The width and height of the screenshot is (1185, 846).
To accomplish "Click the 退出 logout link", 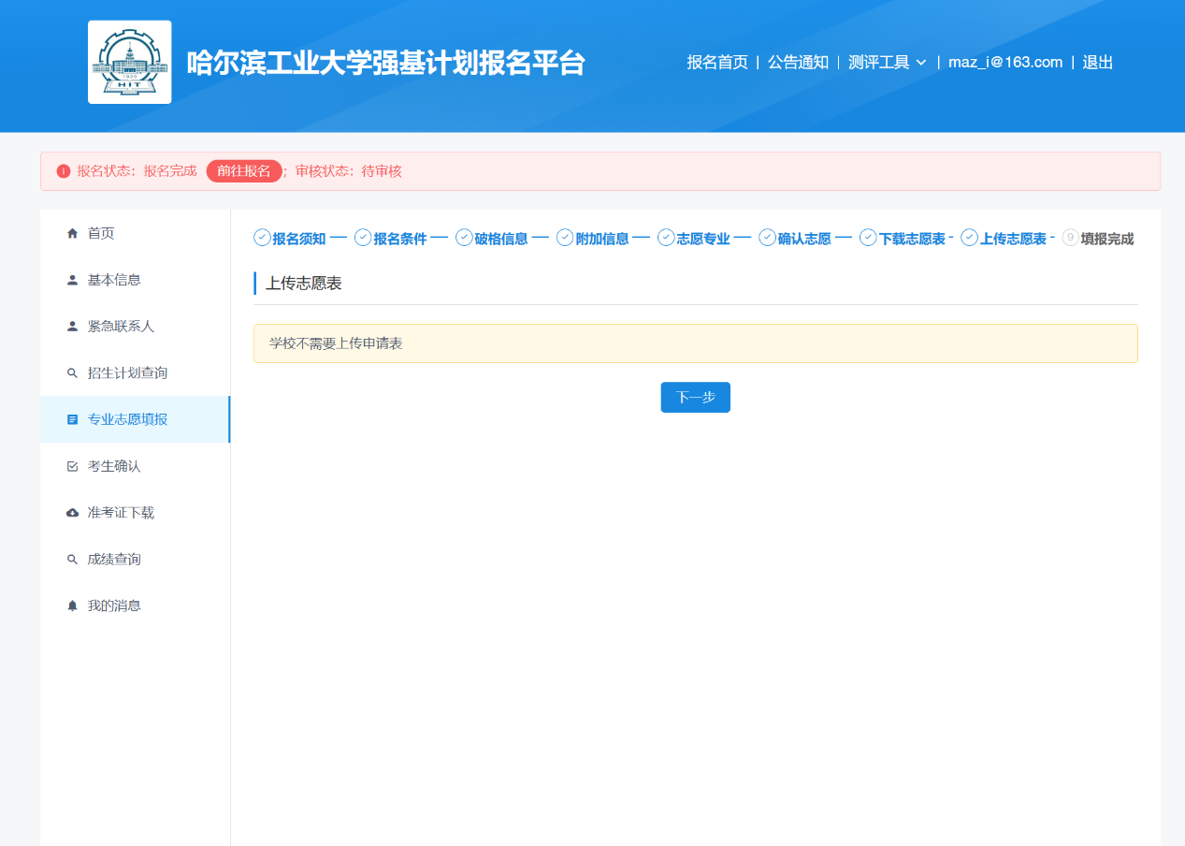I will (1097, 63).
